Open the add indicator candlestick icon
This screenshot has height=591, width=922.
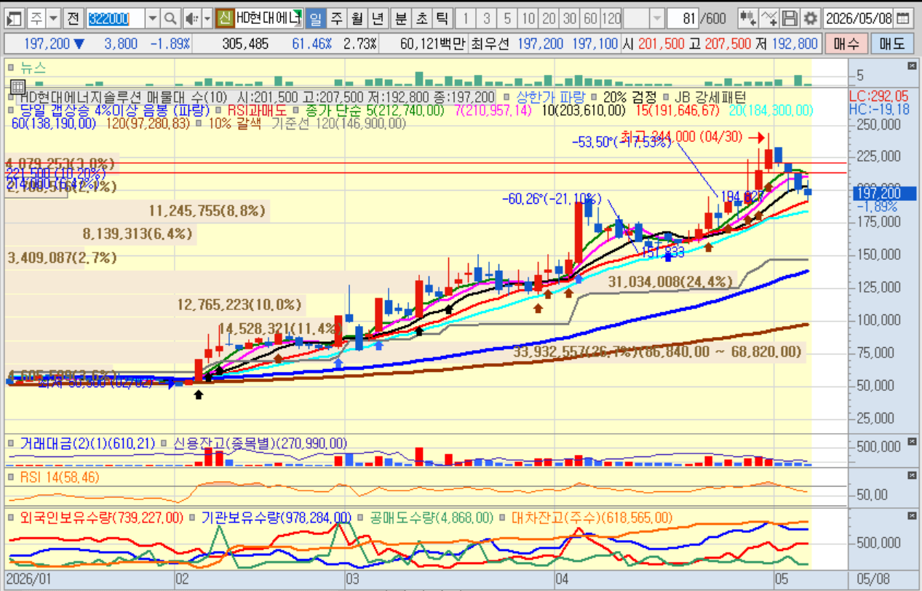pyautogui.click(x=747, y=17)
